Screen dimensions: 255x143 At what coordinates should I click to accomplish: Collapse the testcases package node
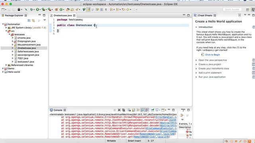pyautogui.click(x=10, y=35)
